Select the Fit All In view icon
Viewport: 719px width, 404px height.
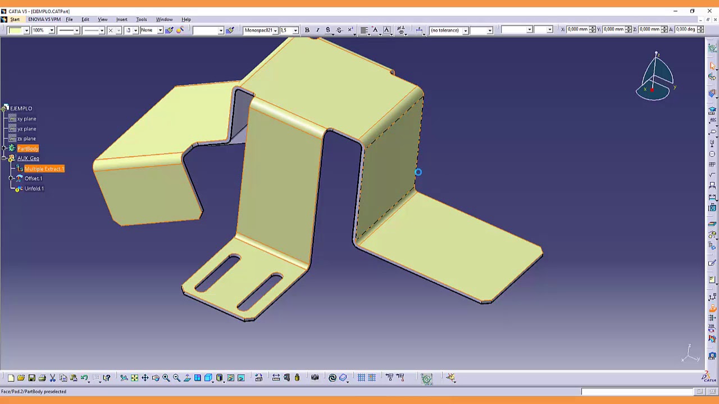click(x=134, y=378)
